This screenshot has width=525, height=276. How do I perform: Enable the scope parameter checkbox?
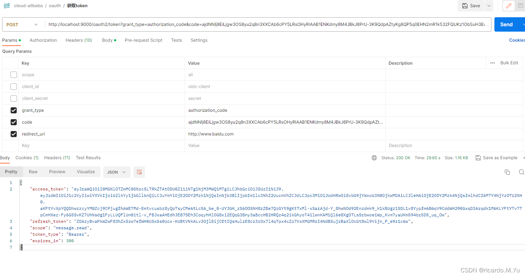click(14, 75)
